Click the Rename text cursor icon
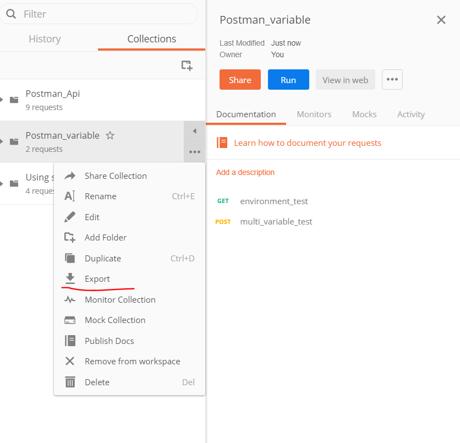Screen dimensions: 460x443 [x=70, y=196]
